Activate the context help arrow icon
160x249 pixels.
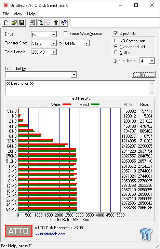[x=64, y=23]
